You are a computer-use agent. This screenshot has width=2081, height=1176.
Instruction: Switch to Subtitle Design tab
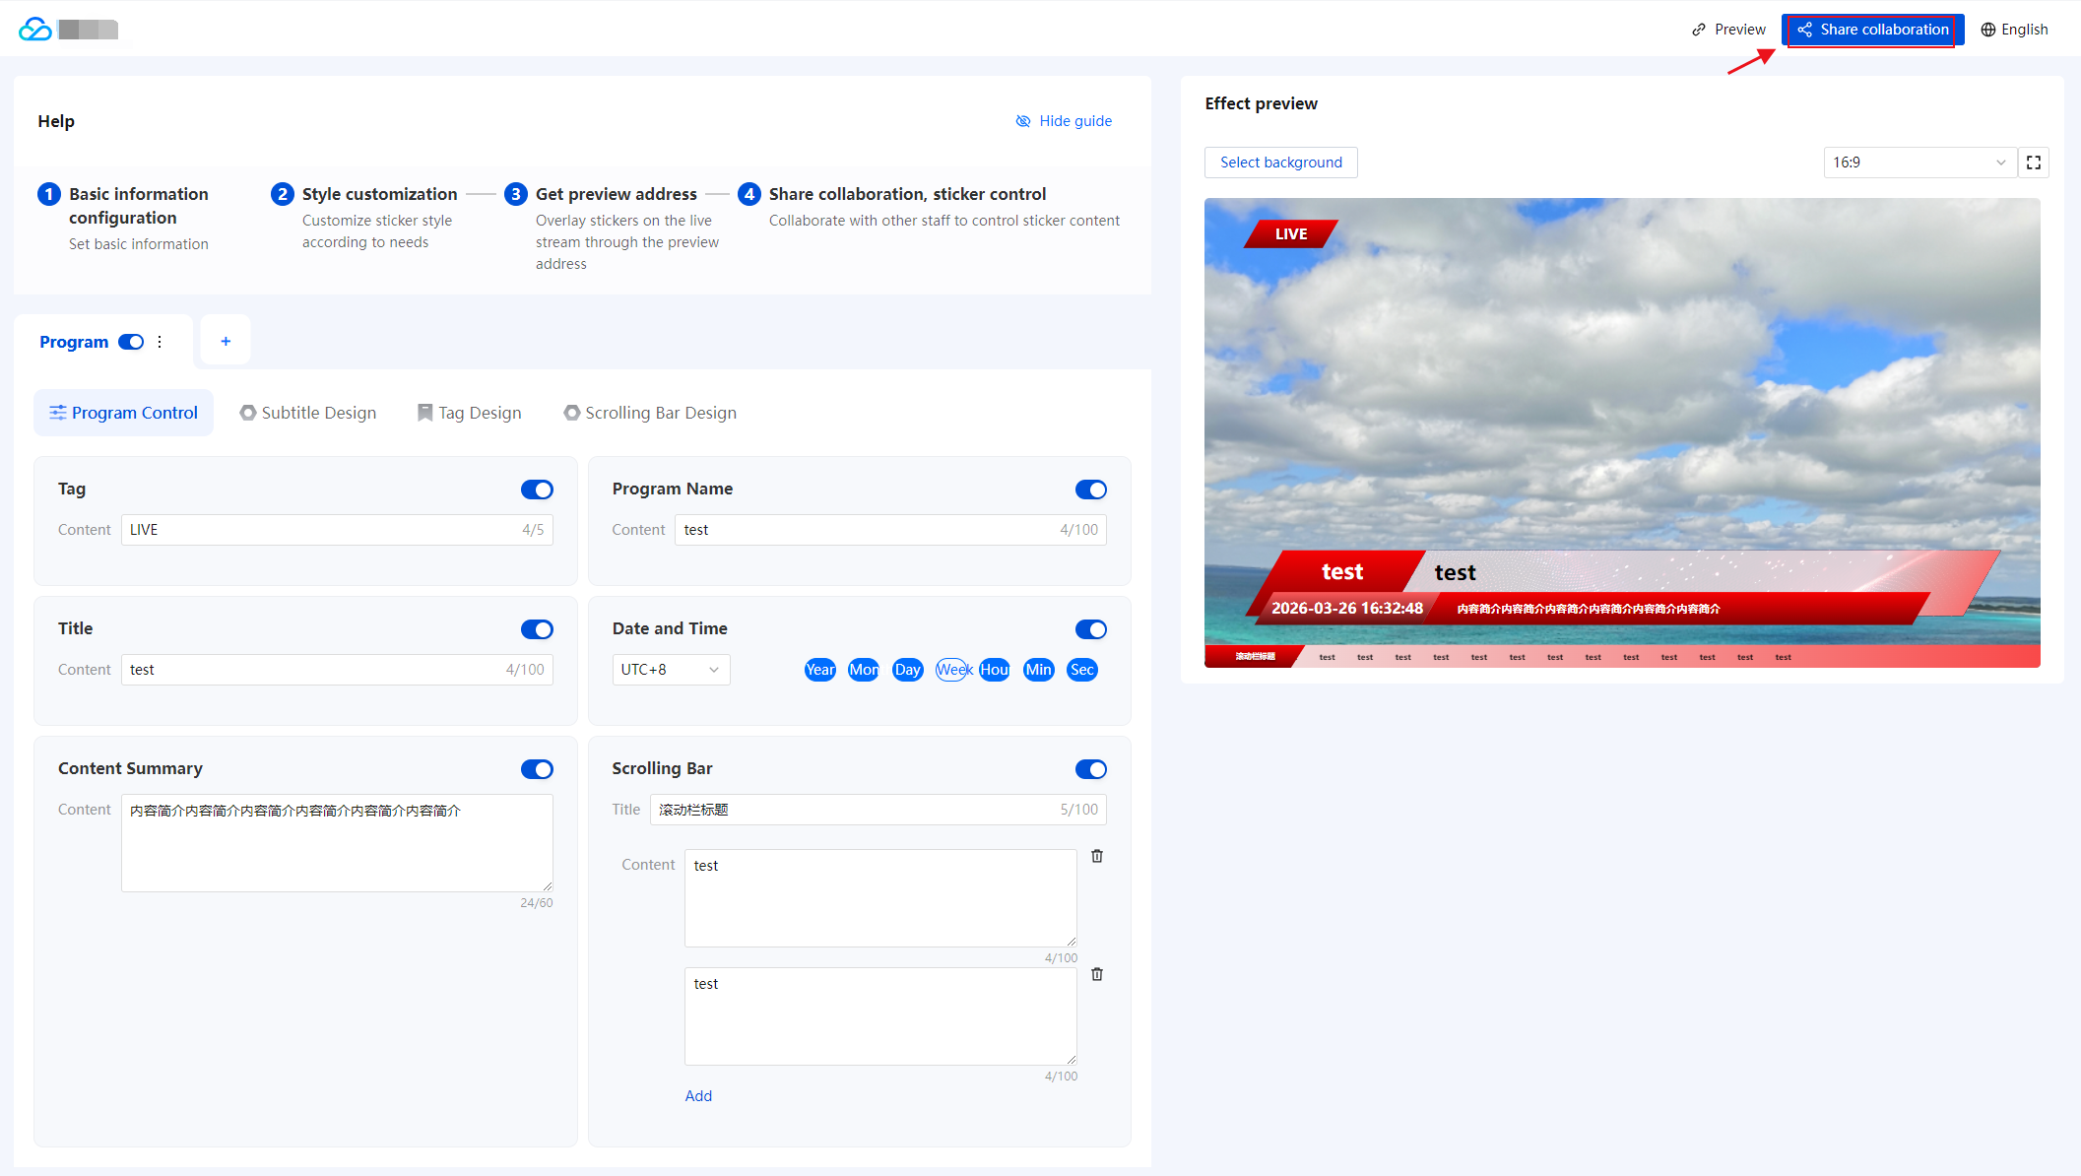(x=308, y=413)
